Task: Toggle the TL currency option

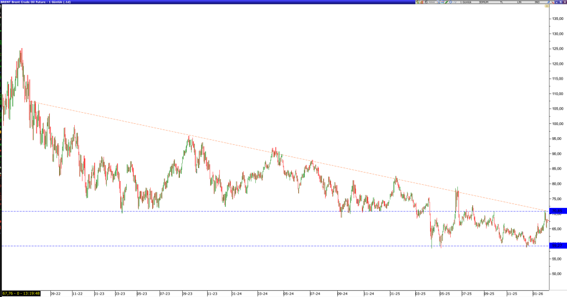Action: point(502,2)
